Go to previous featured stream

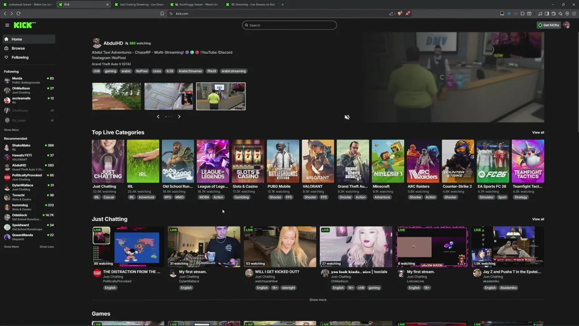pos(158,117)
